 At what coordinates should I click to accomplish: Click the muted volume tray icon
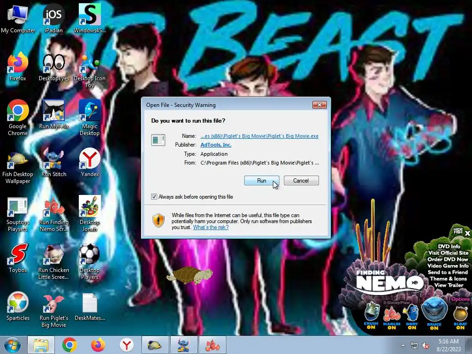click(x=425, y=346)
